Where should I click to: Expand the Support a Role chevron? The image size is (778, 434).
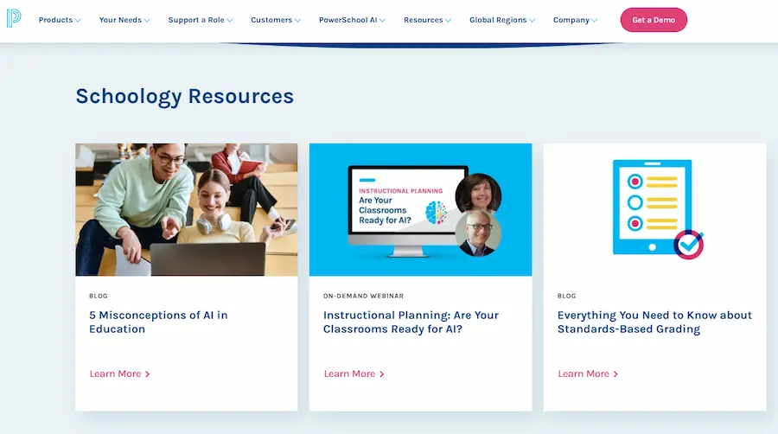[x=229, y=21]
